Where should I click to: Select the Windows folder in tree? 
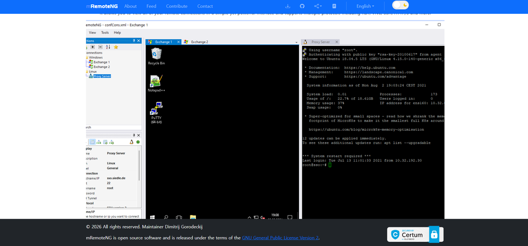pyautogui.click(x=95, y=58)
